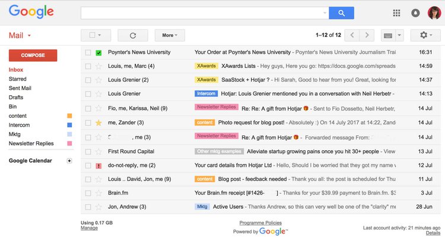Star the Blog post feedback needed conversation
The height and width of the screenshot is (246, 445).
(x=98, y=179)
